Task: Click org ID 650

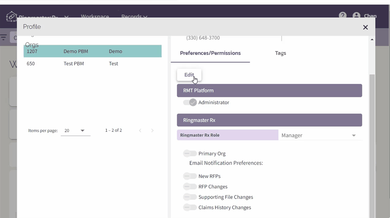Action: 30,63
